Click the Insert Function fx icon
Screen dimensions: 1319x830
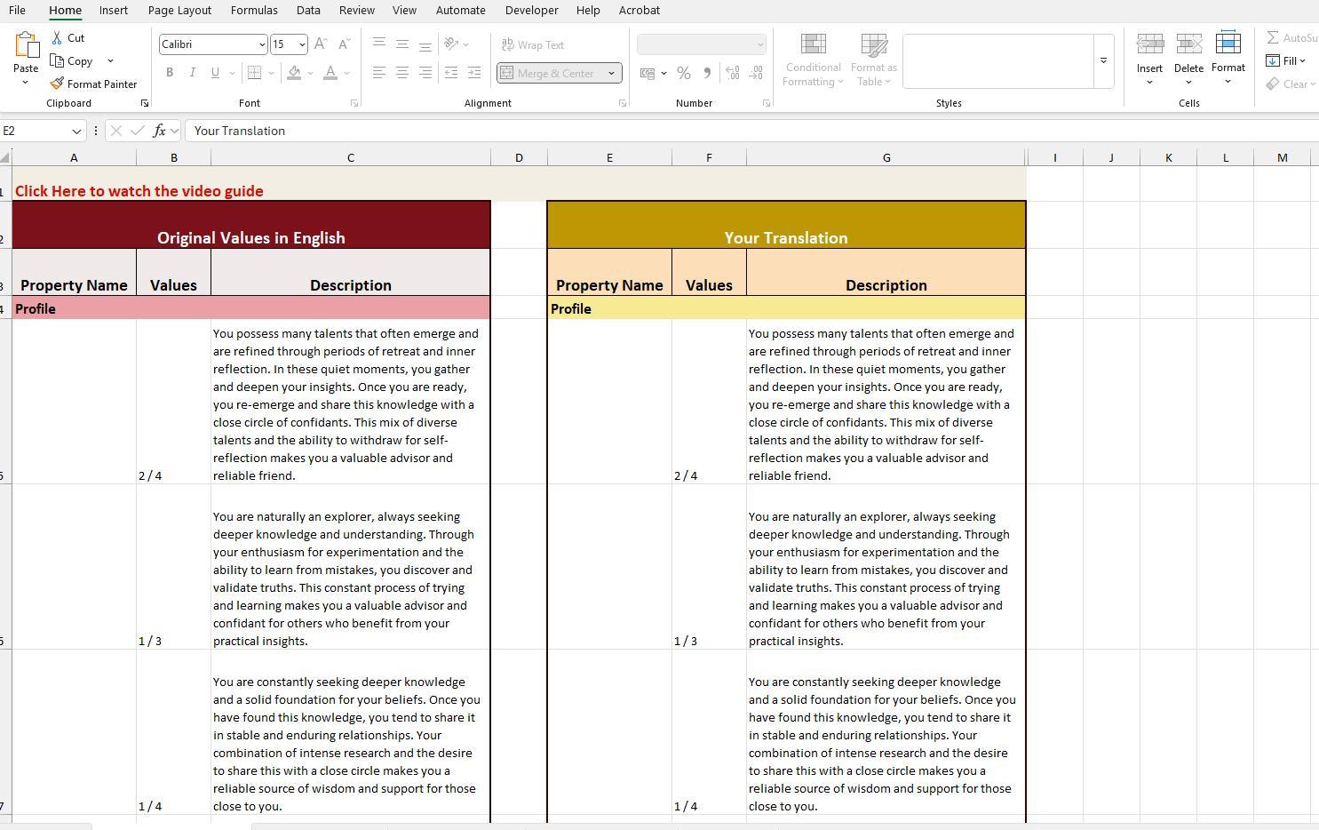[x=159, y=131]
